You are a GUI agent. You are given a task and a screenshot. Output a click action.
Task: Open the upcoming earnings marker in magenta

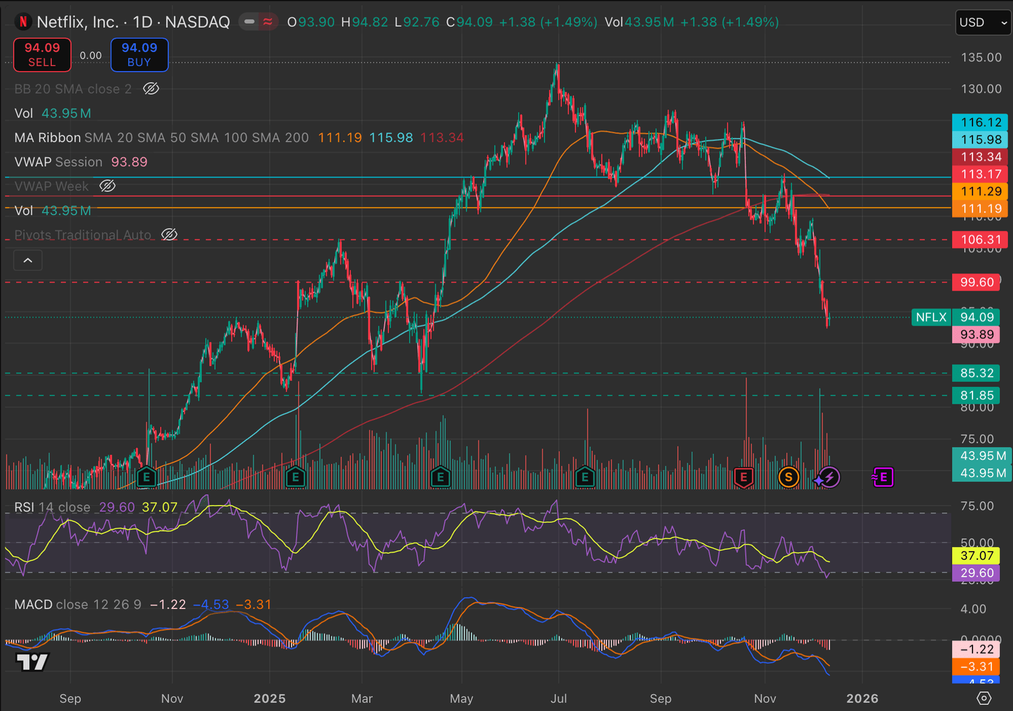tap(883, 477)
